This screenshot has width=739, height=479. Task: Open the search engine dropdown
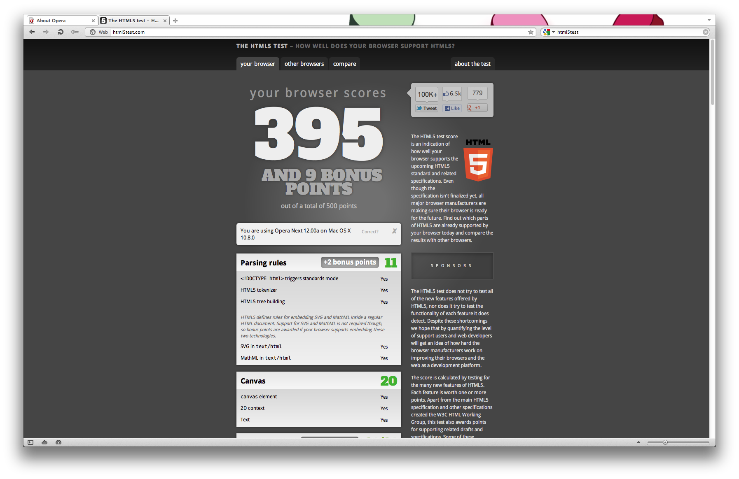(548, 32)
